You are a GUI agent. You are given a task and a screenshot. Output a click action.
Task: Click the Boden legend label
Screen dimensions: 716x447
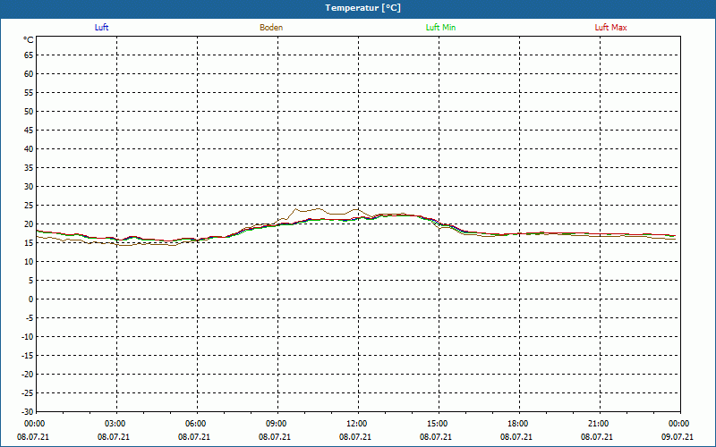tap(271, 28)
